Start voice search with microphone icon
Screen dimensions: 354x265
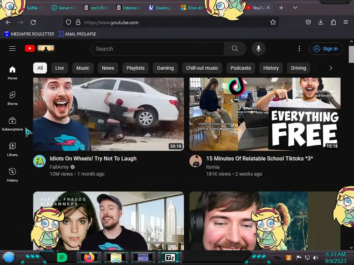click(x=259, y=49)
